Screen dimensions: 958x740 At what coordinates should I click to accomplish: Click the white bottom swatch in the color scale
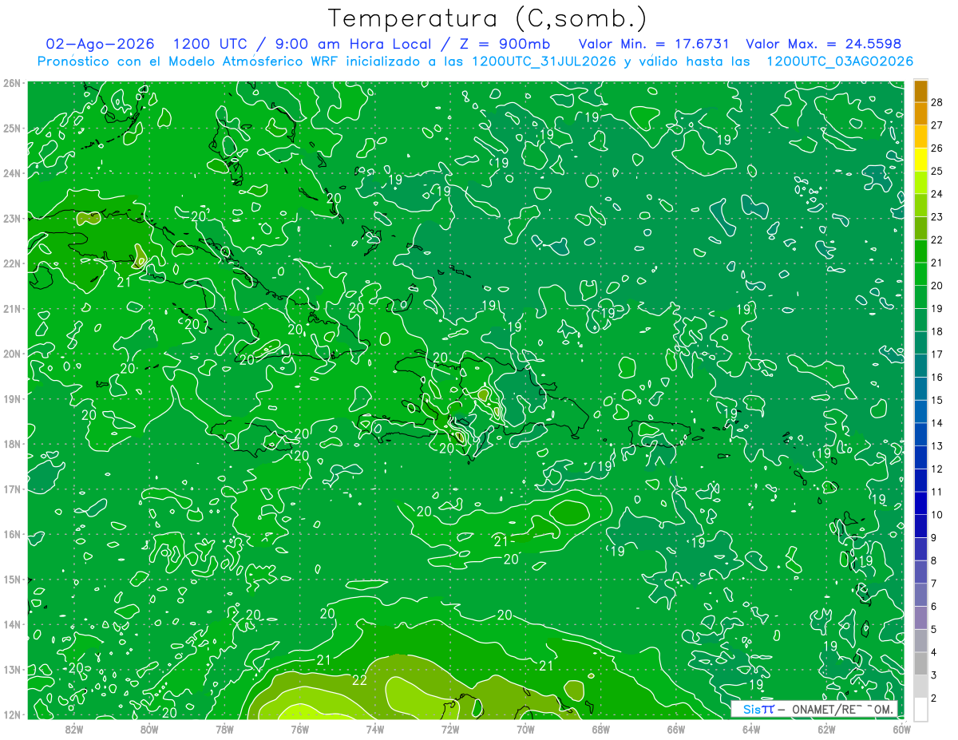(x=920, y=708)
